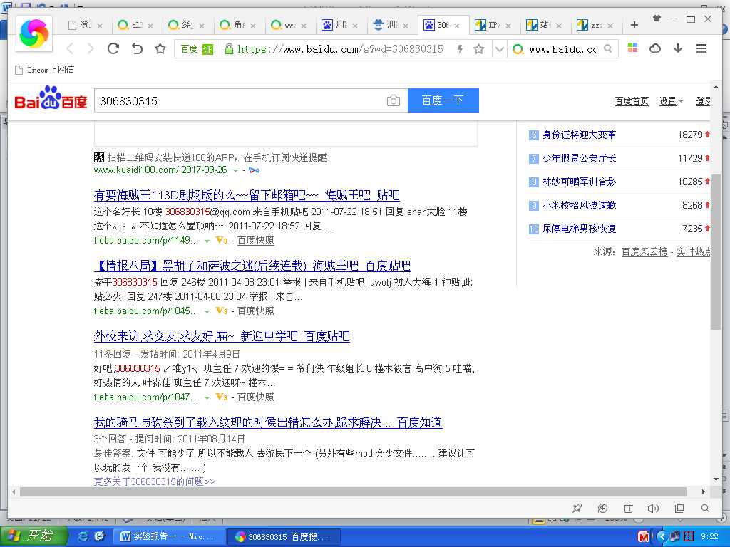Open 百度快照 for tieba.baidu.com/p/1149 result
730x547 pixels.
(x=256, y=241)
